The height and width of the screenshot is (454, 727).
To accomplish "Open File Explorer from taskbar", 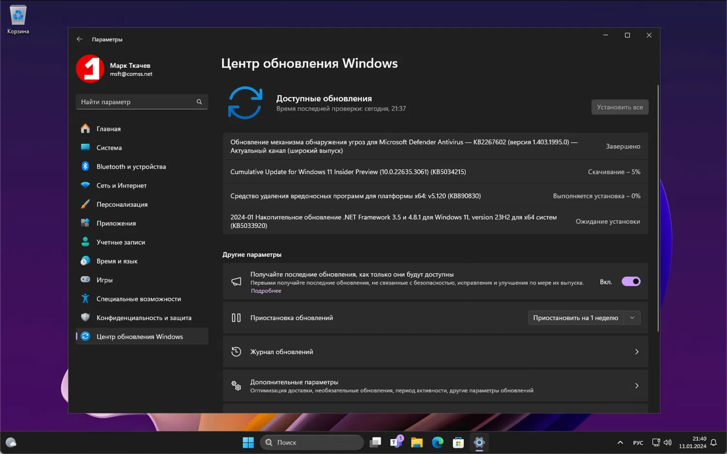I will point(416,442).
